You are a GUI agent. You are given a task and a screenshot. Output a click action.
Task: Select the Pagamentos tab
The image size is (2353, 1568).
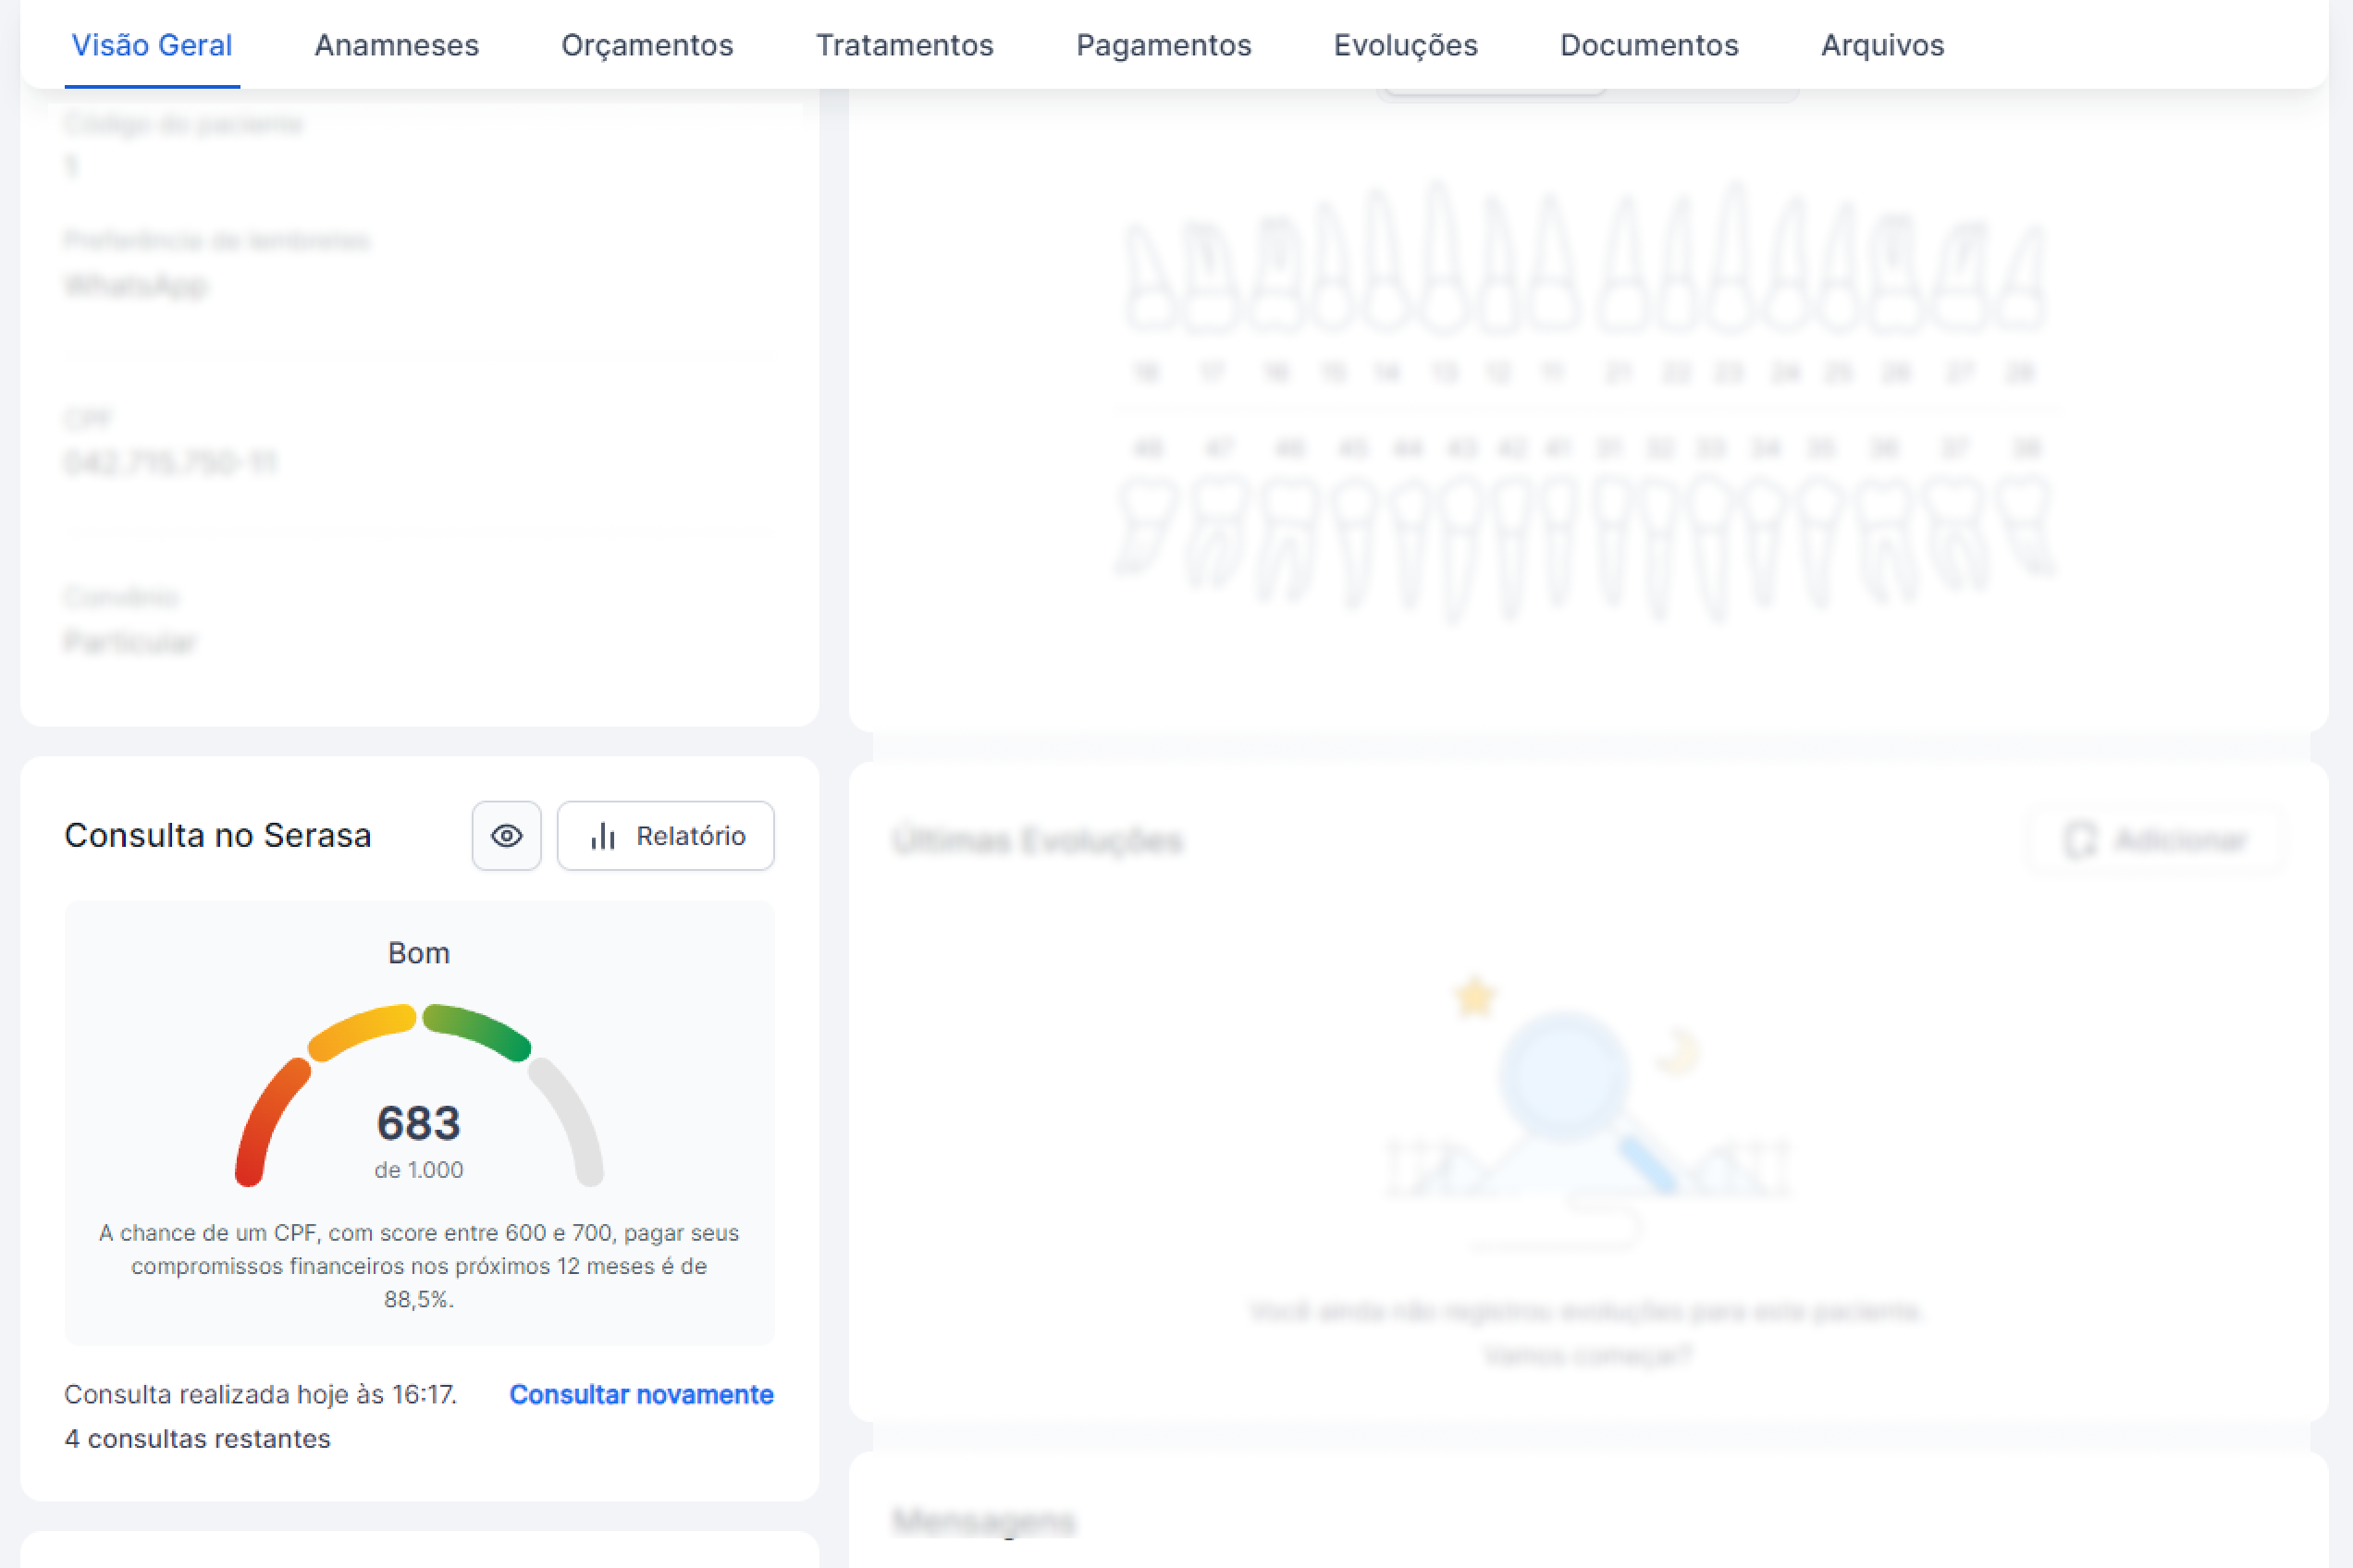pyautogui.click(x=1164, y=45)
